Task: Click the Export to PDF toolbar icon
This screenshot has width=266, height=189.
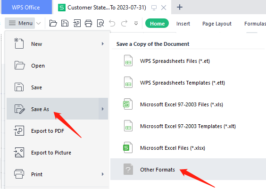Action: pyautogui.click(x=77, y=23)
